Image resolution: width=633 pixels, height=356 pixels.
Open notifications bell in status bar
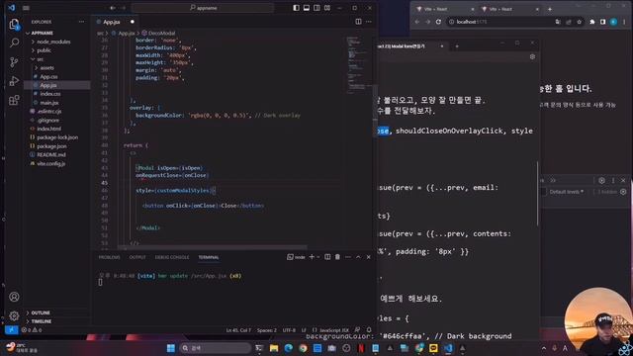coord(369,329)
